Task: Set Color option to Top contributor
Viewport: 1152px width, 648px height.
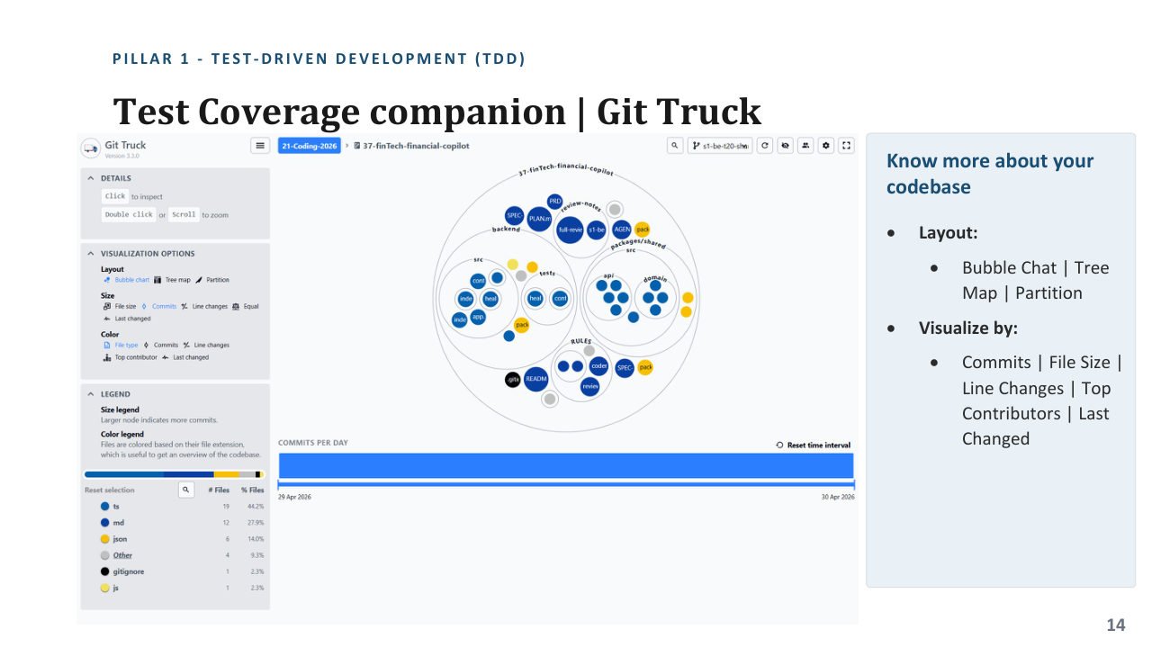Action: click(x=130, y=357)
